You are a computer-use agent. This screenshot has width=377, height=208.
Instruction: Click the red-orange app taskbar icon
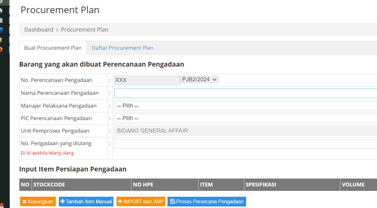(x=1, y=49)
